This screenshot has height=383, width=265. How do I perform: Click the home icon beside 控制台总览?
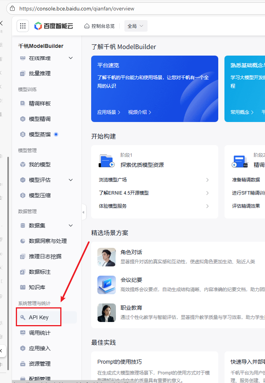point(87,26)
